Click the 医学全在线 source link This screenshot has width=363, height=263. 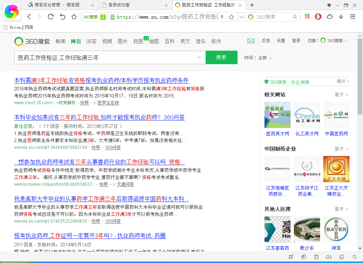coord(108,103)
